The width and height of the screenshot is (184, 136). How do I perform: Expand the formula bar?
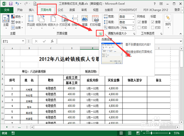pyautogui.click(x=181, y=41)
